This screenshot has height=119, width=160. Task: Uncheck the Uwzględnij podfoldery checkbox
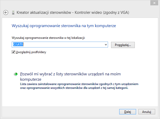[x=13, y=52]
